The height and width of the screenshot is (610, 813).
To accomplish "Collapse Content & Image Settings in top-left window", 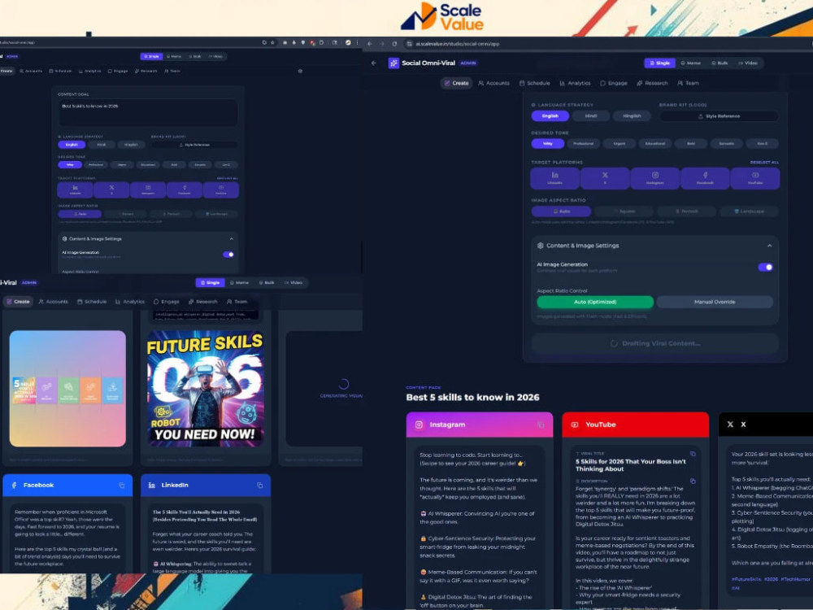I will pos(231,238).
